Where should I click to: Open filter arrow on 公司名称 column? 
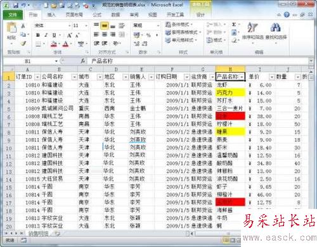pos(74,77)
